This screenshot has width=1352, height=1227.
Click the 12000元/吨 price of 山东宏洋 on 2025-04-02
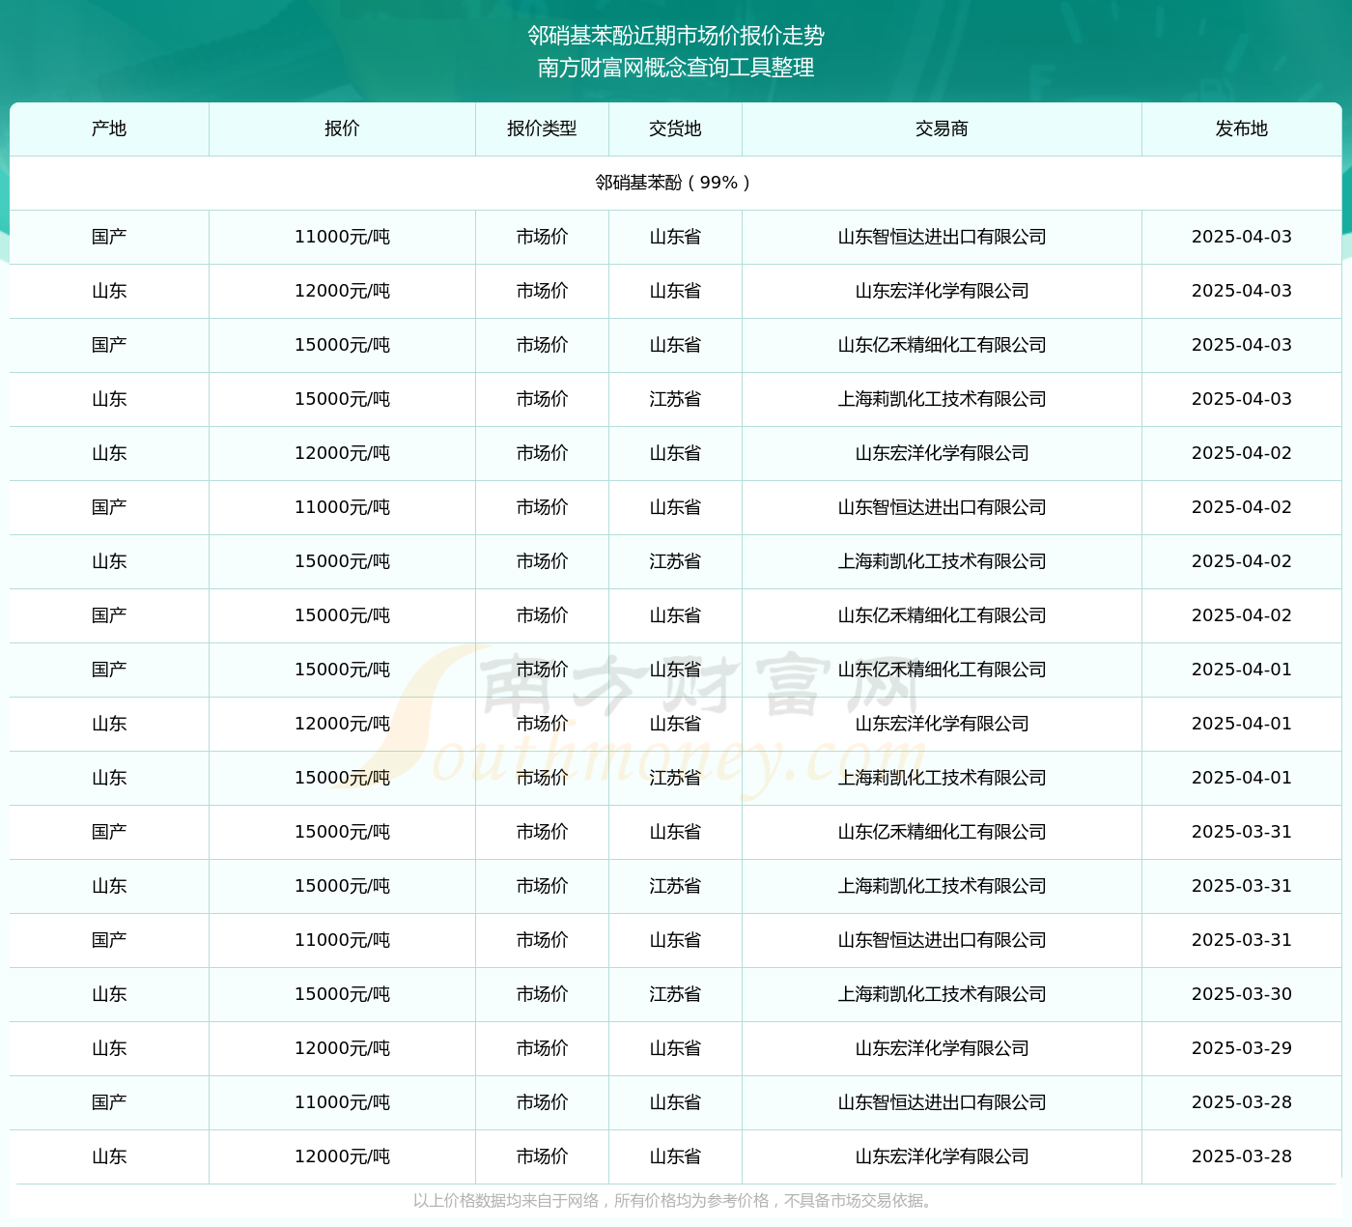[342, 453]
